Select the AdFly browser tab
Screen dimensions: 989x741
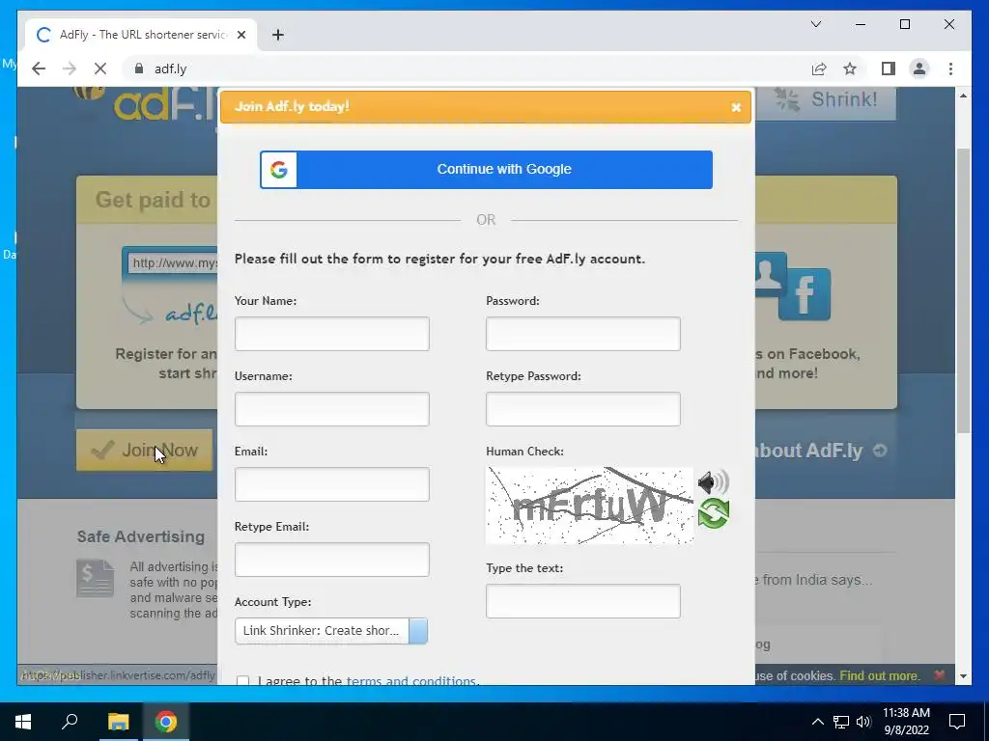[142, 35]
